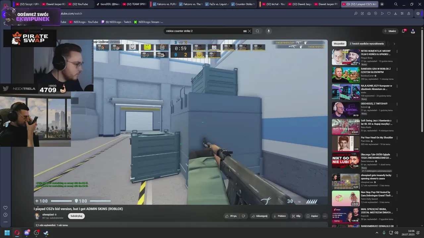Open more options for NITRO KOMENTUJE video
The height and width of the screenshot is (238, 424).
click(397, 51)
